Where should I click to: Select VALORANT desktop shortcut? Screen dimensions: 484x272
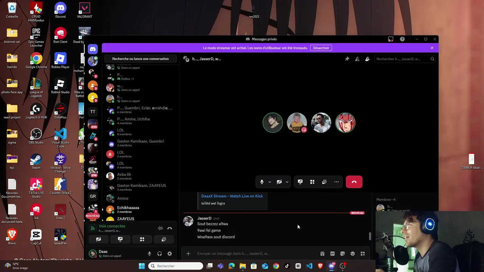[x=85, y=11]
